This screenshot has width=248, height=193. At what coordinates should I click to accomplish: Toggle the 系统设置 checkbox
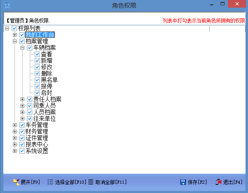coord(22,151)
